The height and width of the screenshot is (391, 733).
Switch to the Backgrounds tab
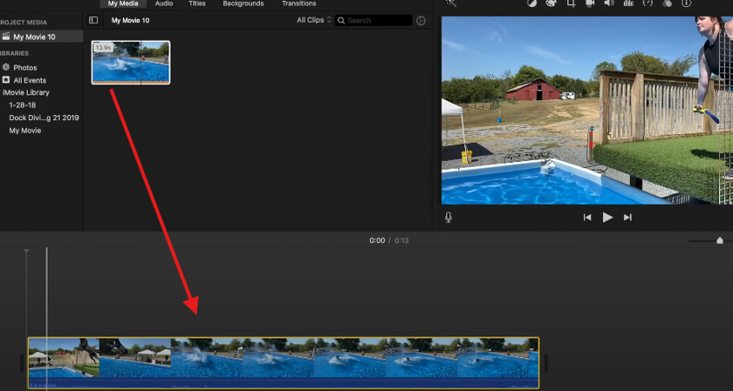(243, 3)
